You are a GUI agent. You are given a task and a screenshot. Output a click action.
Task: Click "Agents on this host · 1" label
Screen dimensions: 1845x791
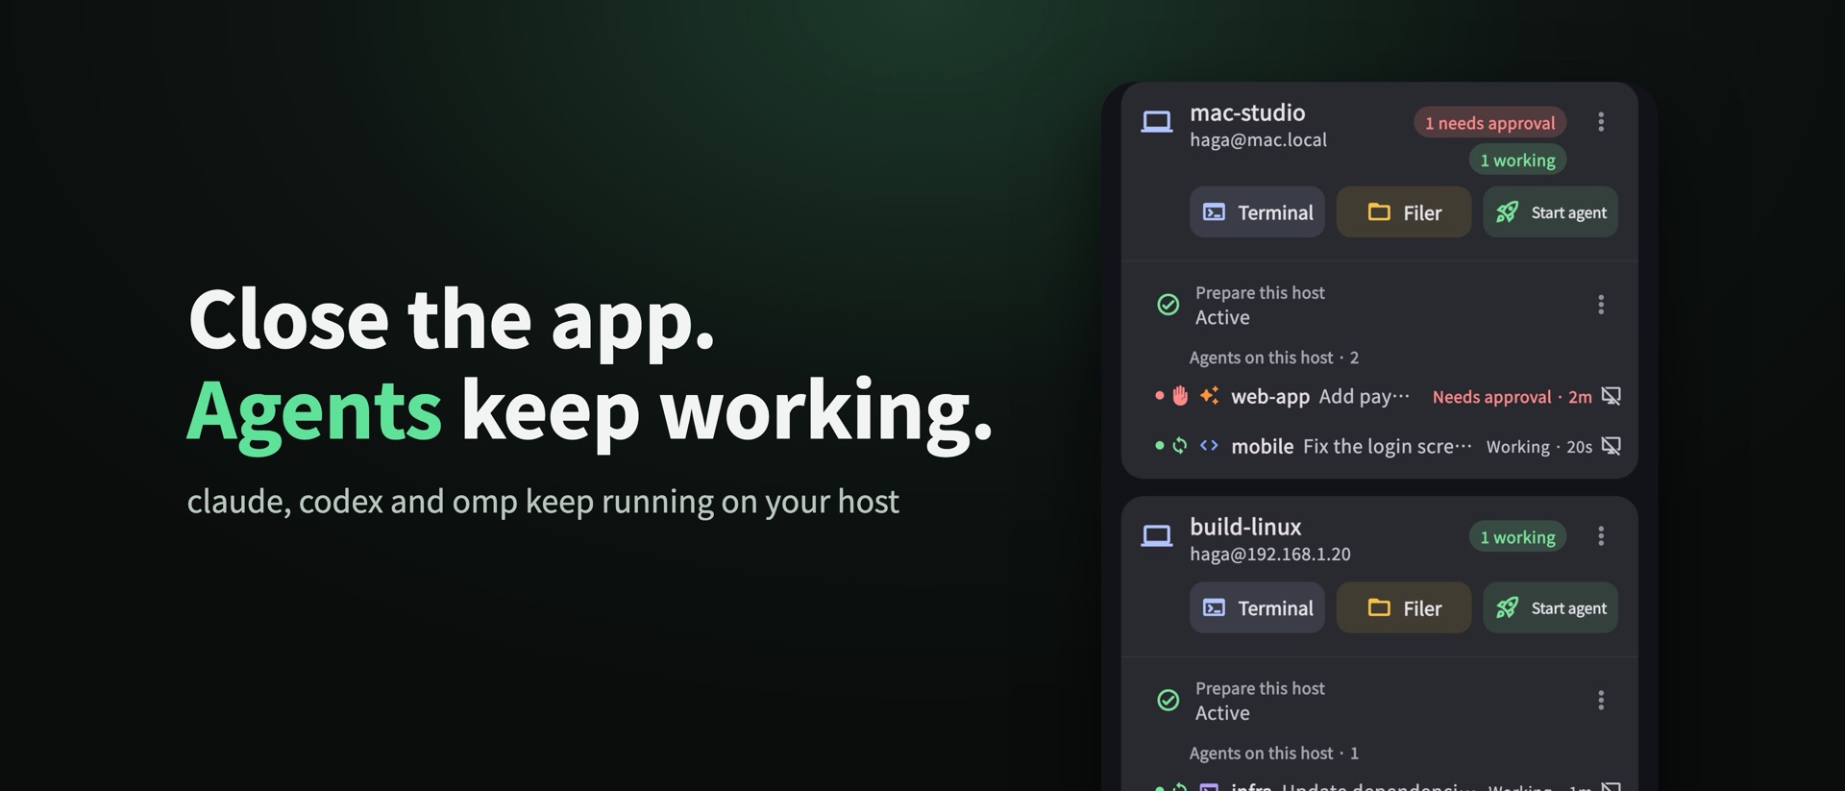tap(1274, 754)
